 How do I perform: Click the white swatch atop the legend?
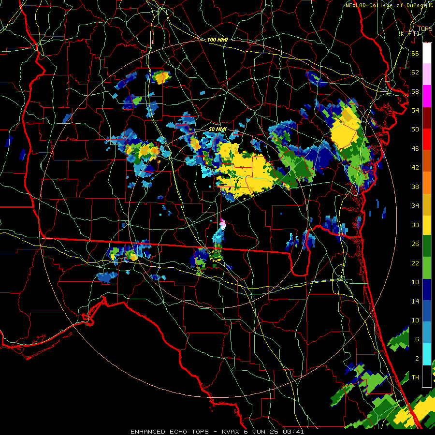[427, 53]
